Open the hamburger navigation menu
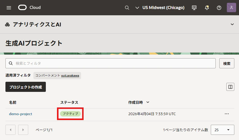 coord(9,8)
